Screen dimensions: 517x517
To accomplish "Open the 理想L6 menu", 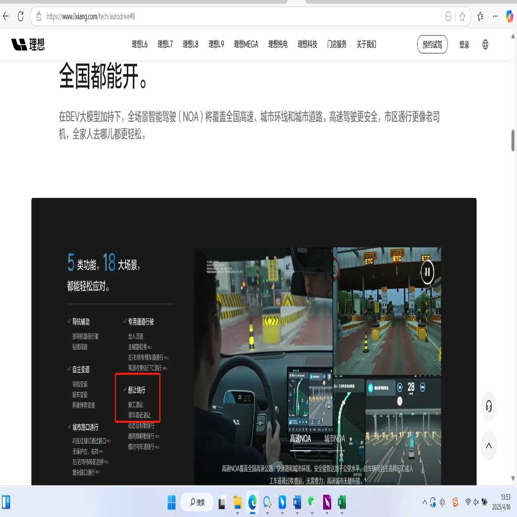I will click(139, 44).
